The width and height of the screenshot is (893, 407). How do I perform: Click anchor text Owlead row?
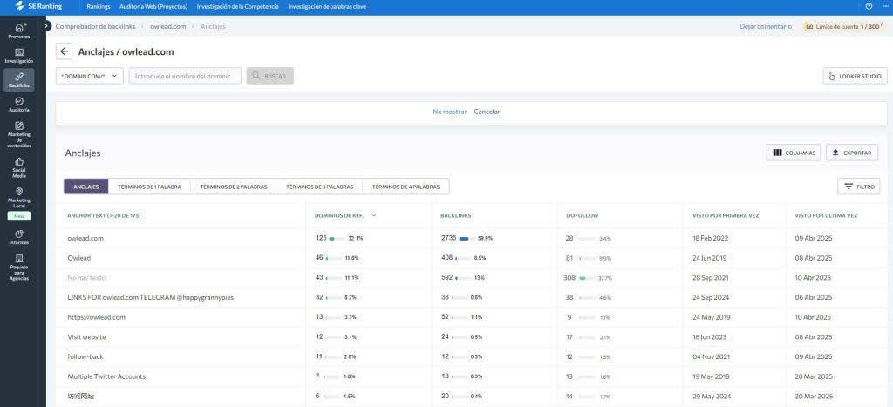click(x=79, y=258)
